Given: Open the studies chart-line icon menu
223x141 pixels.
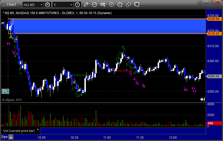Looking at the screenshot, I should pos(94,5).
